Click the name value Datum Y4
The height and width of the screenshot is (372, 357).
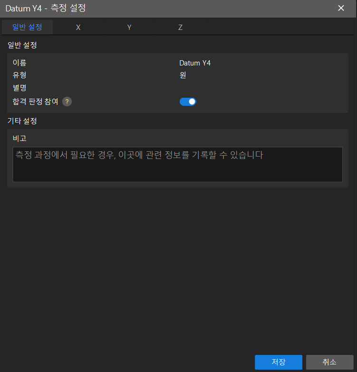pyautogui.click(x=195, y=63)
